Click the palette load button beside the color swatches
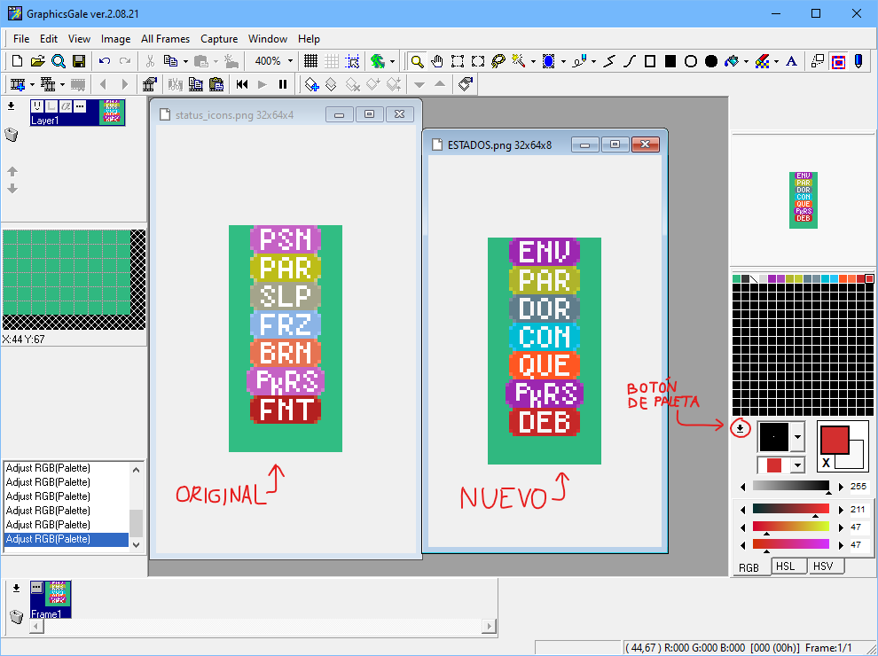The width and height of the screenshot is (878, 656). [741, 427]
